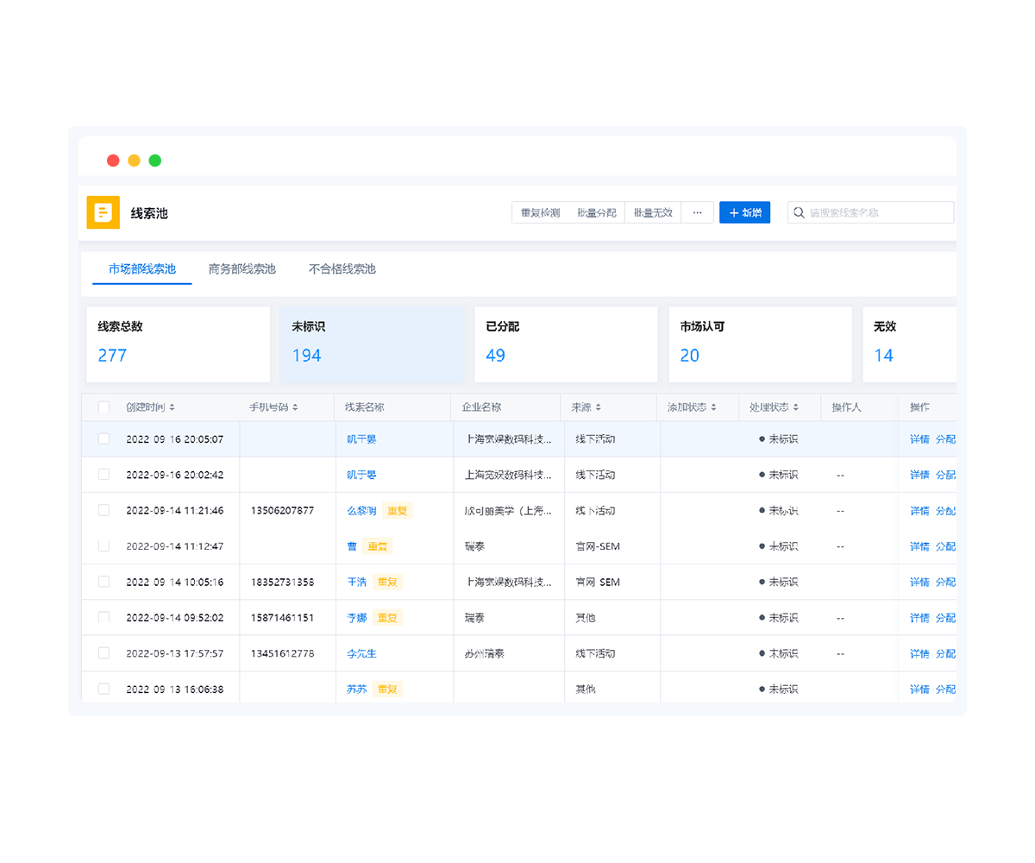This screenshot has width=1035, height=863.
Task: Switch to the 商务部线索池 tab
Action: [241, 269]
